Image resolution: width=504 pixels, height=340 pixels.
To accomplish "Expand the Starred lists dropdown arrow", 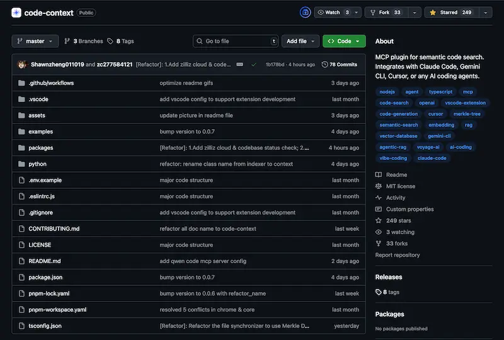I will click(486, 13).
